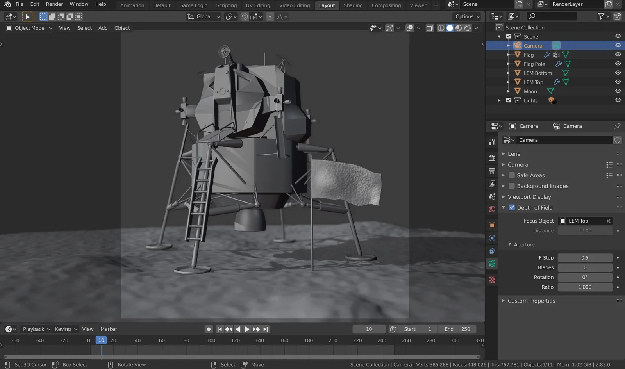This screenshot has height=369, width=625.
Task: Disable the Depth of Field checkbox
Action: click(x=512, y=207)
